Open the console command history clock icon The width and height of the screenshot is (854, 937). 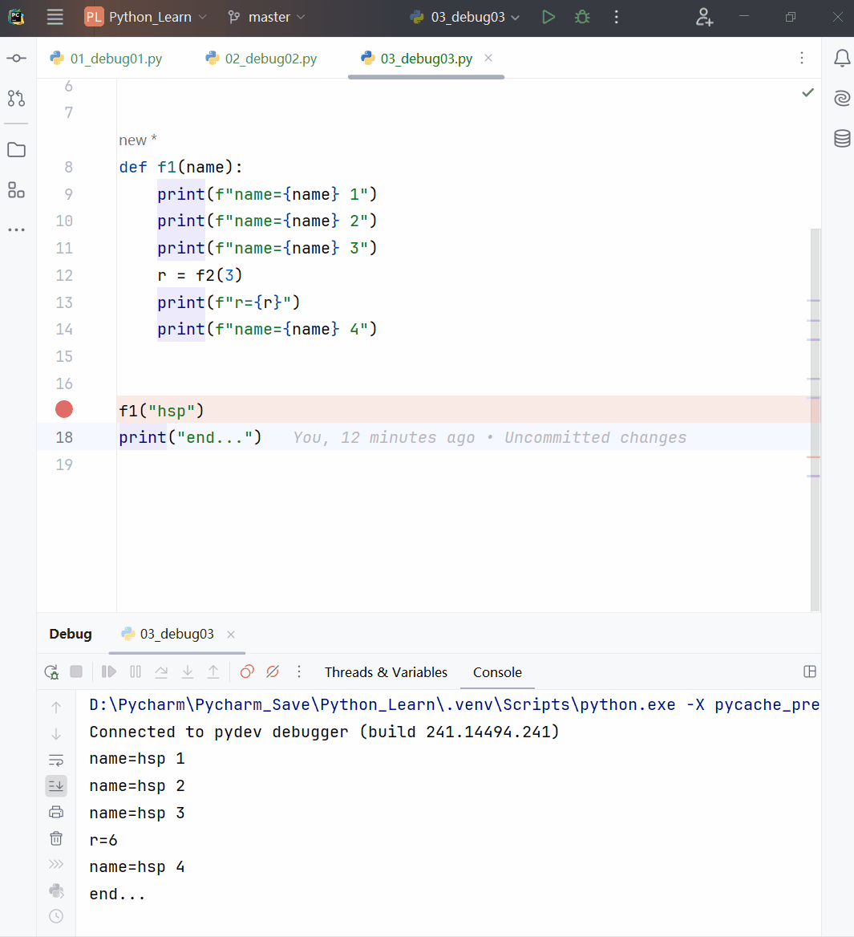click(56, 916)
